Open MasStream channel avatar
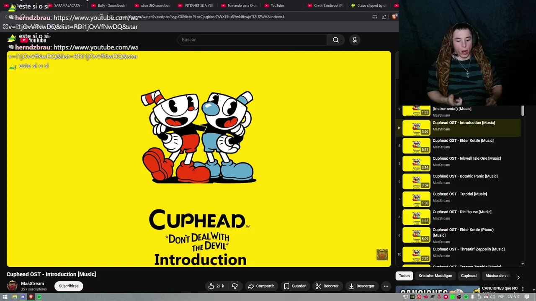The image size is (536, 301). pos(12,286)
